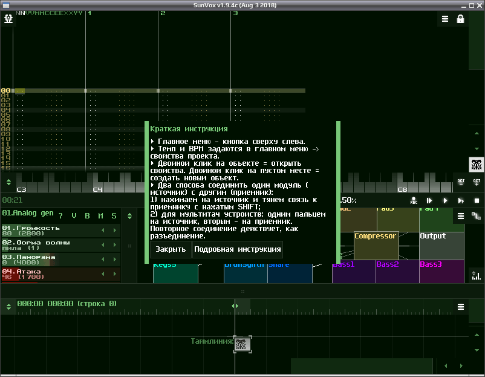Click pattern row 00 first cell
This screenshot has height=377, width=485.
[20, 91]
